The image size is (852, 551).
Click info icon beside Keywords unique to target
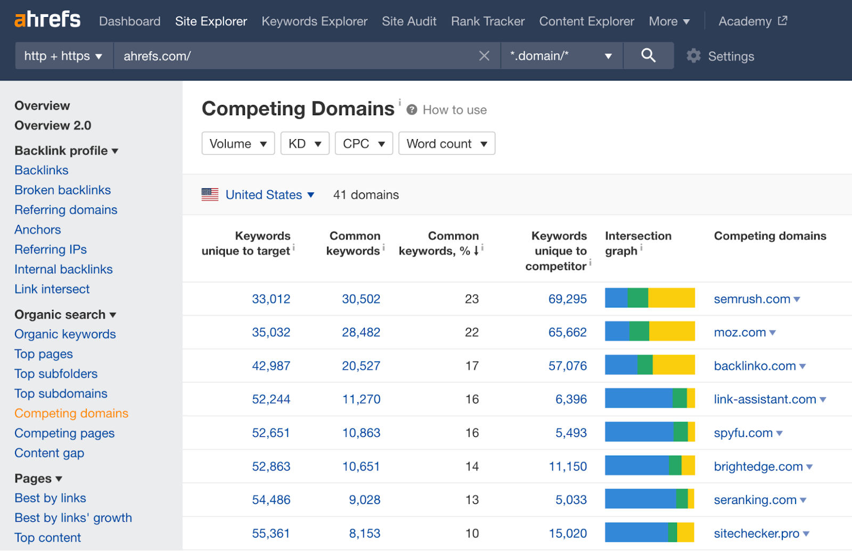293,247
